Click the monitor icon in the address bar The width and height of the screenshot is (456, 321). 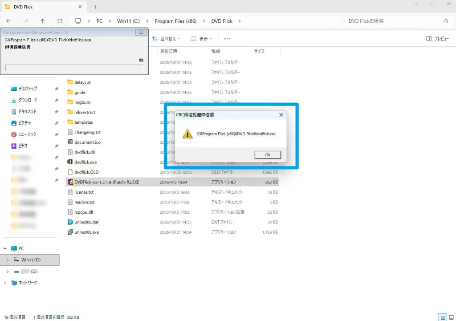click(x=78, y=21)
